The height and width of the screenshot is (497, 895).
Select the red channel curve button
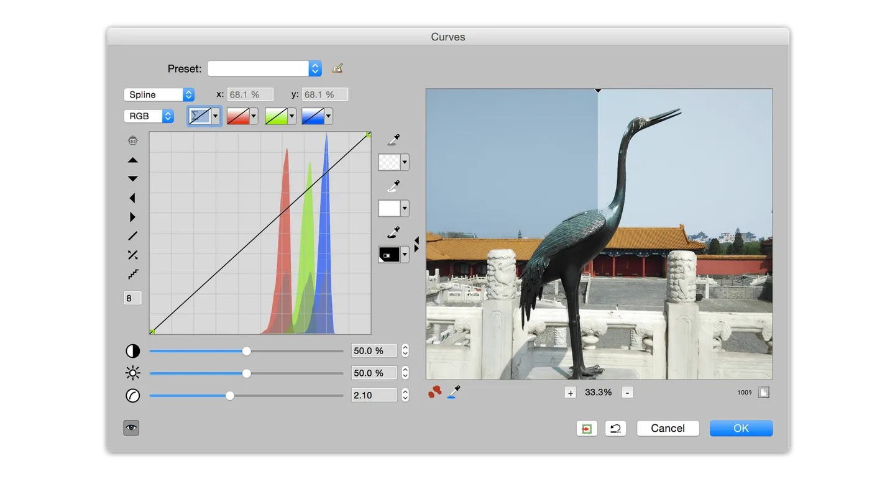click(238, 116)
